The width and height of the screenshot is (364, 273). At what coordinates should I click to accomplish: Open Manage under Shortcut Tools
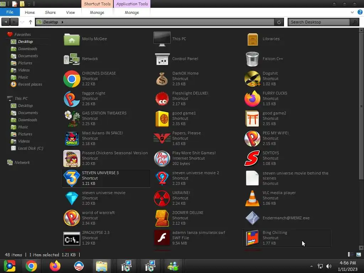[97, 12]
